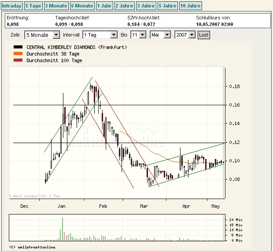Open the 3 Jahre tab
Viewport: 273px width, 251px height.
point(146,6)
